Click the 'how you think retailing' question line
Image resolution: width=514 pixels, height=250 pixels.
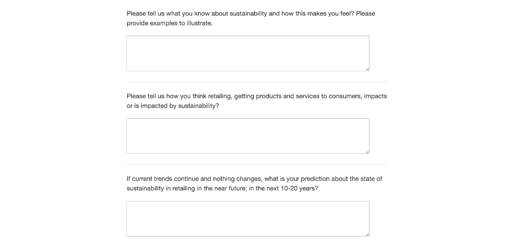(256, 96)
